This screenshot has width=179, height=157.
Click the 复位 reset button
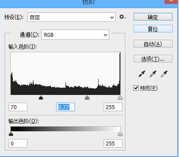tap(153, 29)
